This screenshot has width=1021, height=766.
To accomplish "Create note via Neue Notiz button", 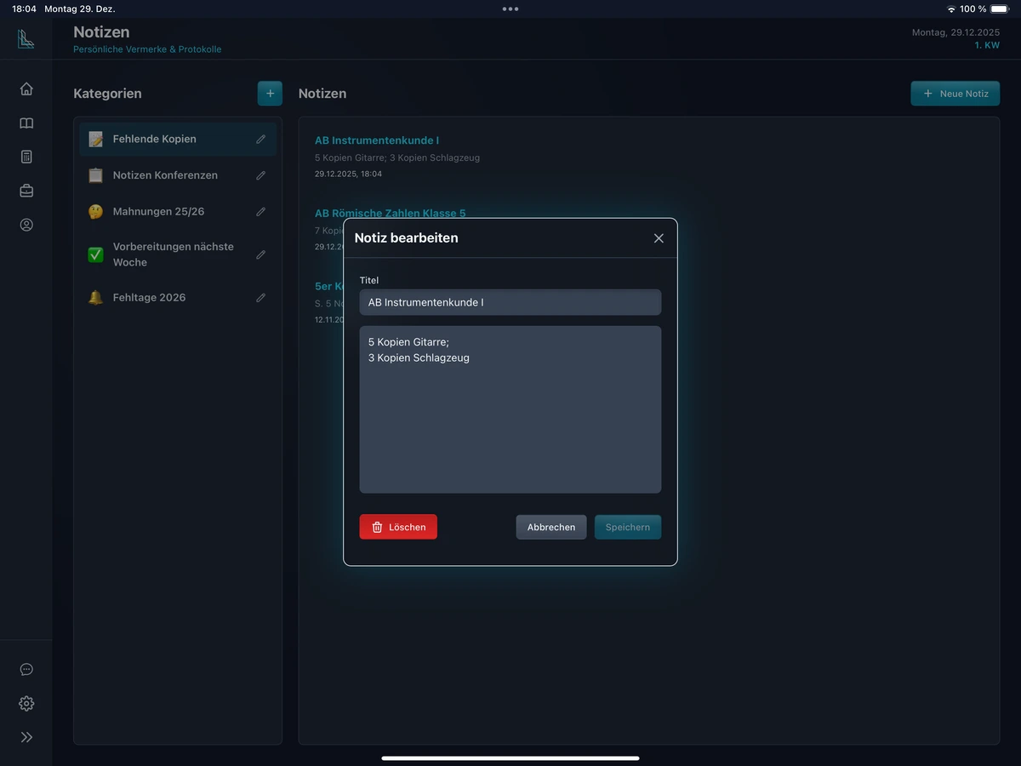I will click(955, 94).
